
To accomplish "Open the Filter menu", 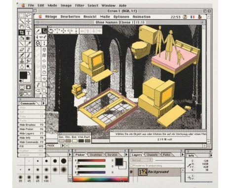I will [x=79, y=5].
